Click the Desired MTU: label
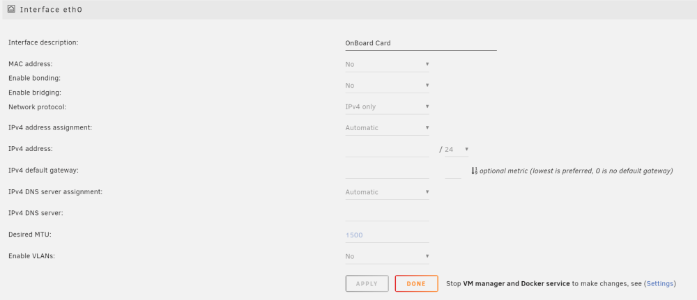Screen dimensions: 697x300 pos(30,235)
